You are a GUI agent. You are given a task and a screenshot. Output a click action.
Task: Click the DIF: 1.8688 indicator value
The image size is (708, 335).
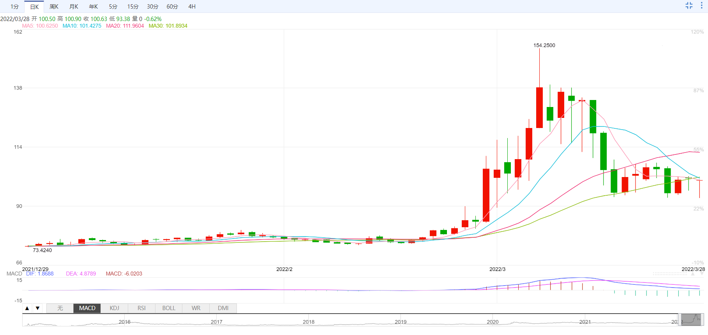tap(40, 274)
